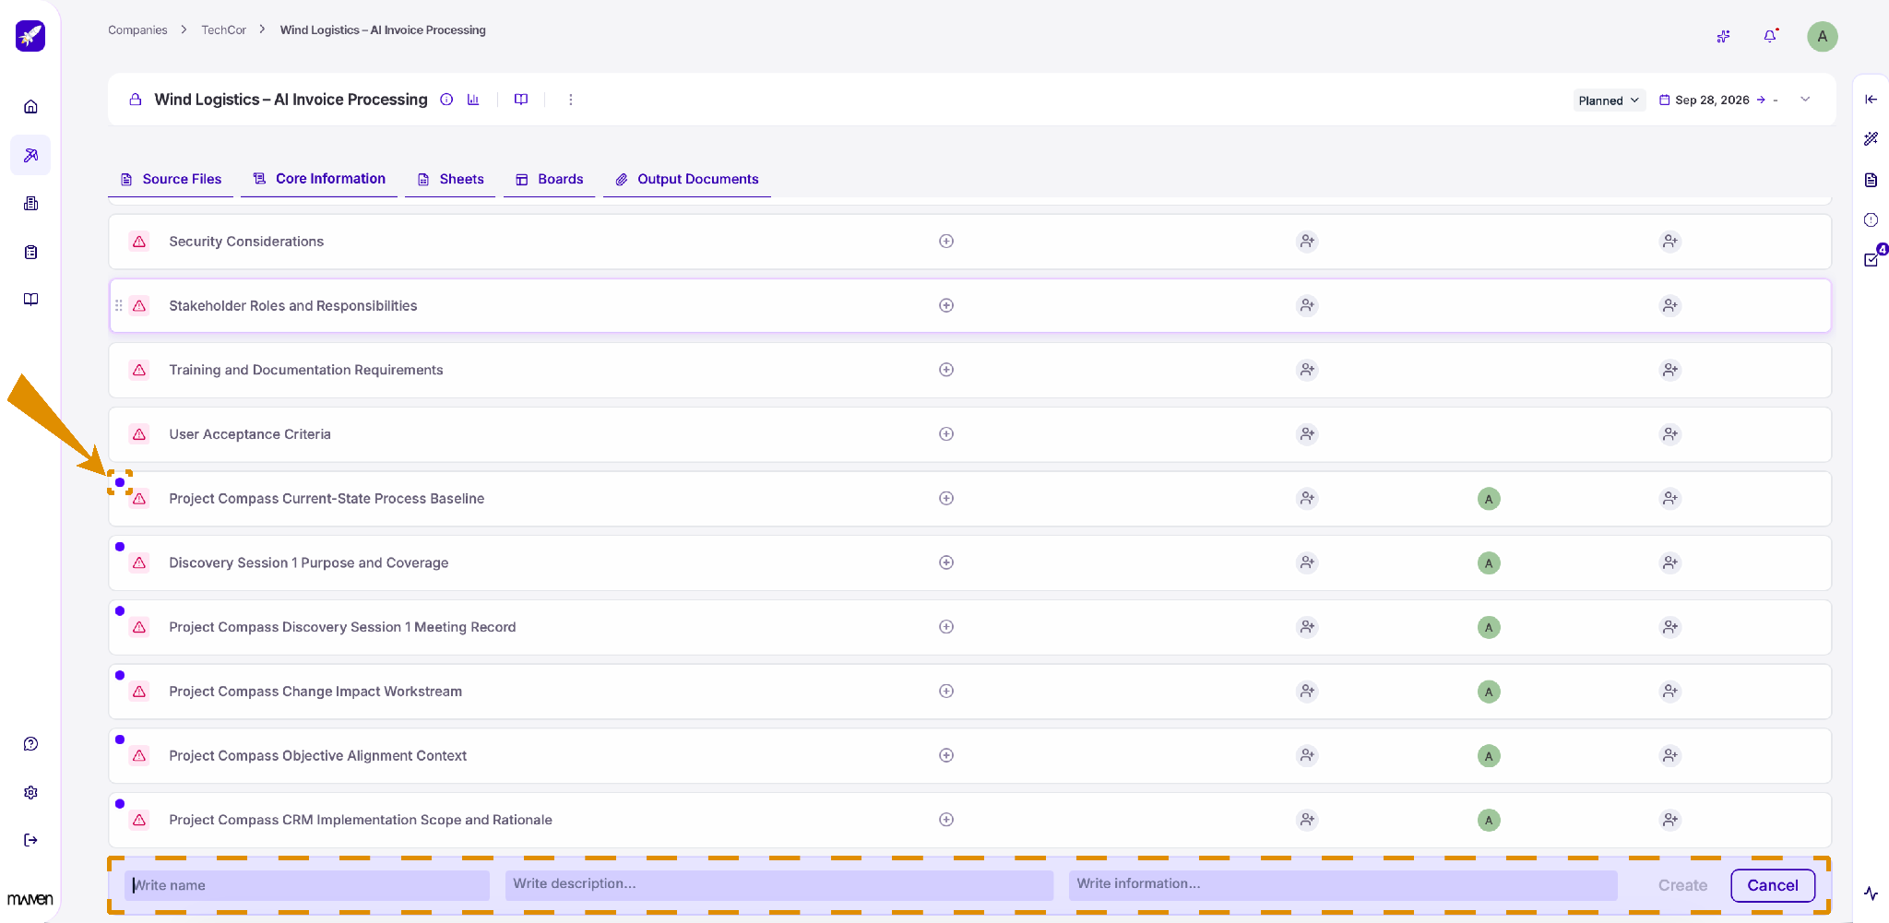
Task: Click the Cancel button
Action: click(1773, 885)
